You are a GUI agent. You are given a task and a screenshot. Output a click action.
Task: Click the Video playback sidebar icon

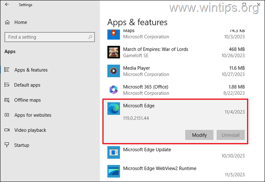click(7, 130)
